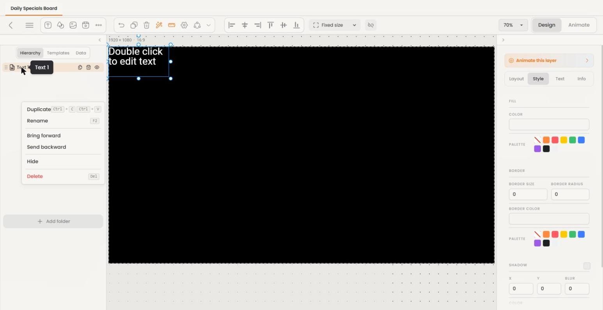The height and width of the screenshot is (310, 603).
Task: Click the shadow Blur field
Action: 577,289
